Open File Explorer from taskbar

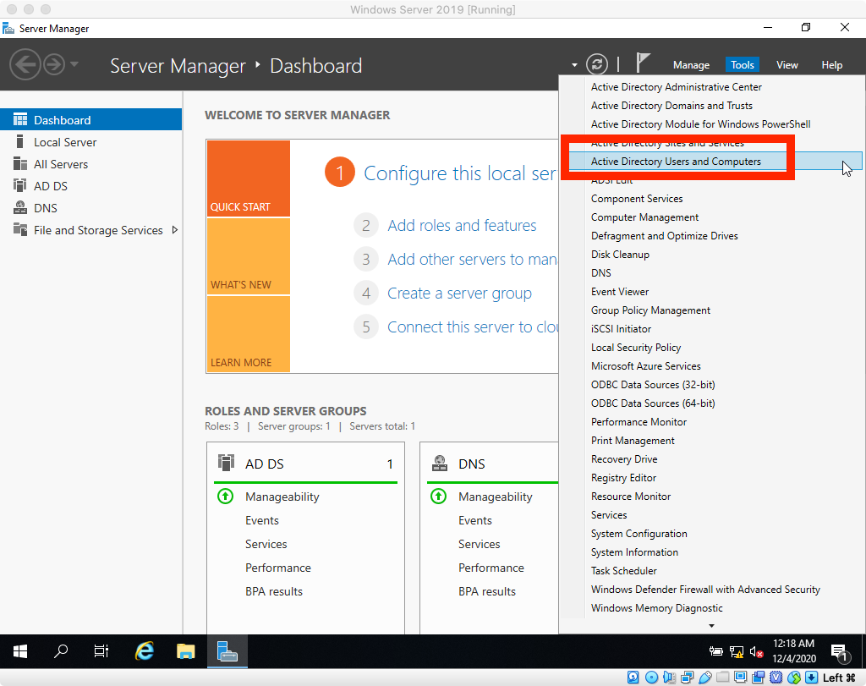pos(185,651)
